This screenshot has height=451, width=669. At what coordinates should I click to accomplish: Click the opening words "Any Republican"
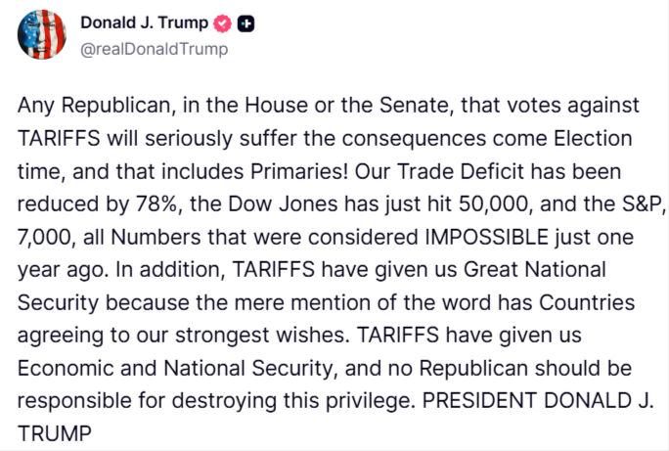click(x=79, y=105)
